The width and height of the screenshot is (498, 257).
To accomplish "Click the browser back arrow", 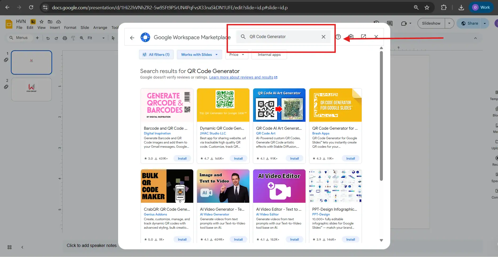I will pos(7,7).
